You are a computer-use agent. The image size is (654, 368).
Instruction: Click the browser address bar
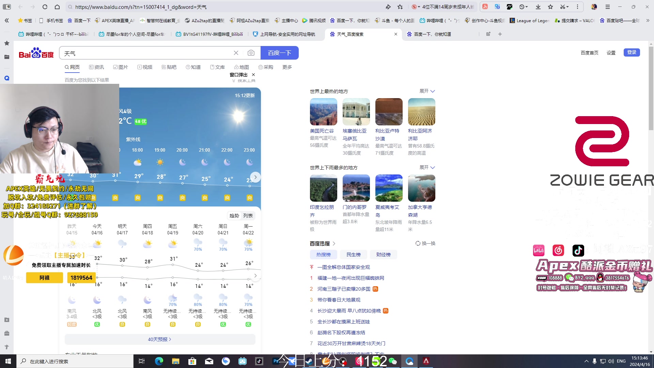(x=225, y=7)
